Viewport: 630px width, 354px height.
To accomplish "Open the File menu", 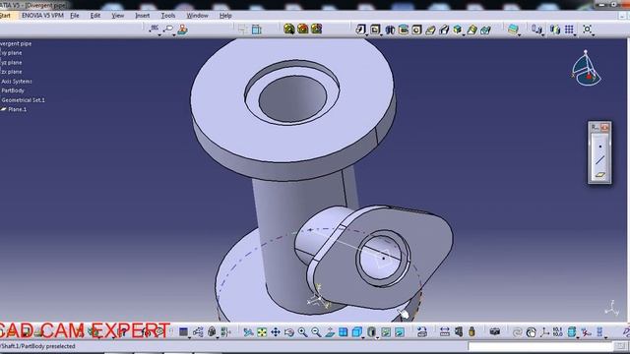I will (x=75, y=16).
